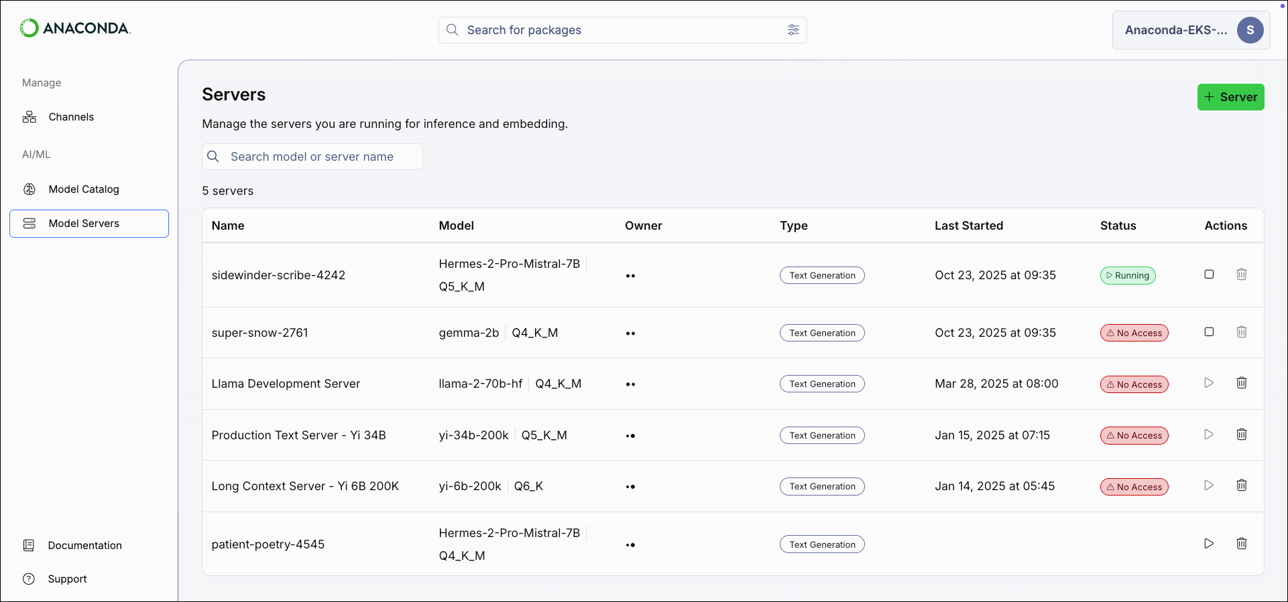Click owner dots for Production Text Server row
This screenshot has width=1288, height=602.
coord(630,436)
